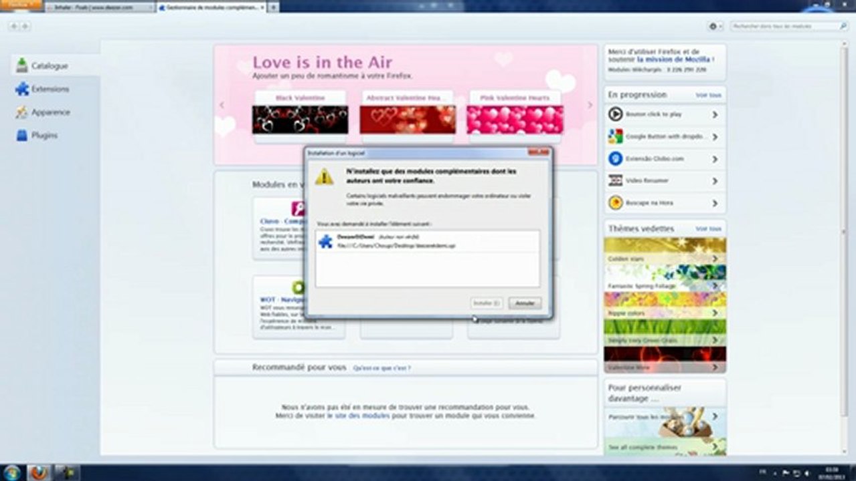Viewport: 856px width, 481px height.
Task: Switch to the Deezer tab
Action: coord(100,7)
